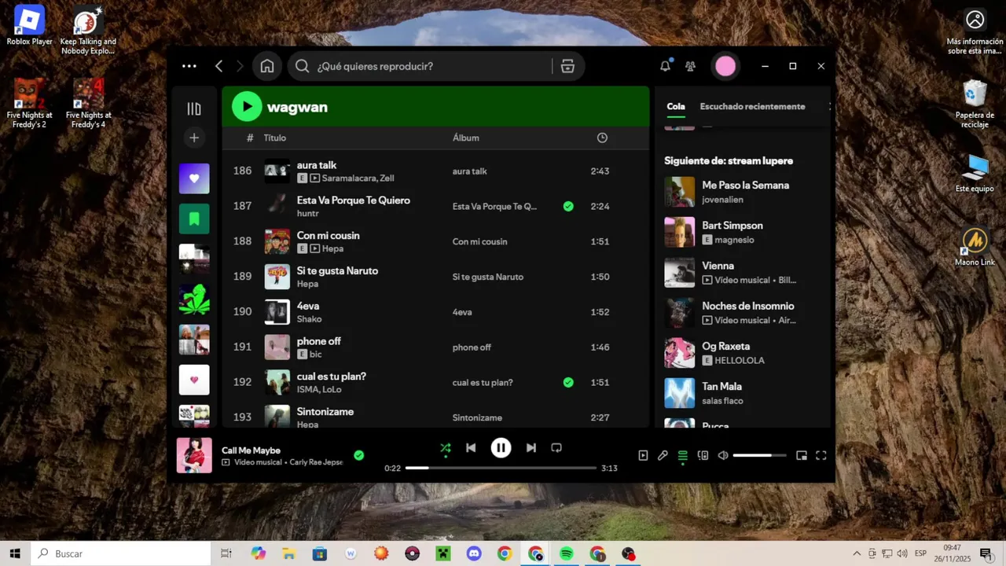This screenshot has height=566, width=1006.
Task: Click the Título column header
Action: point(274,138)
